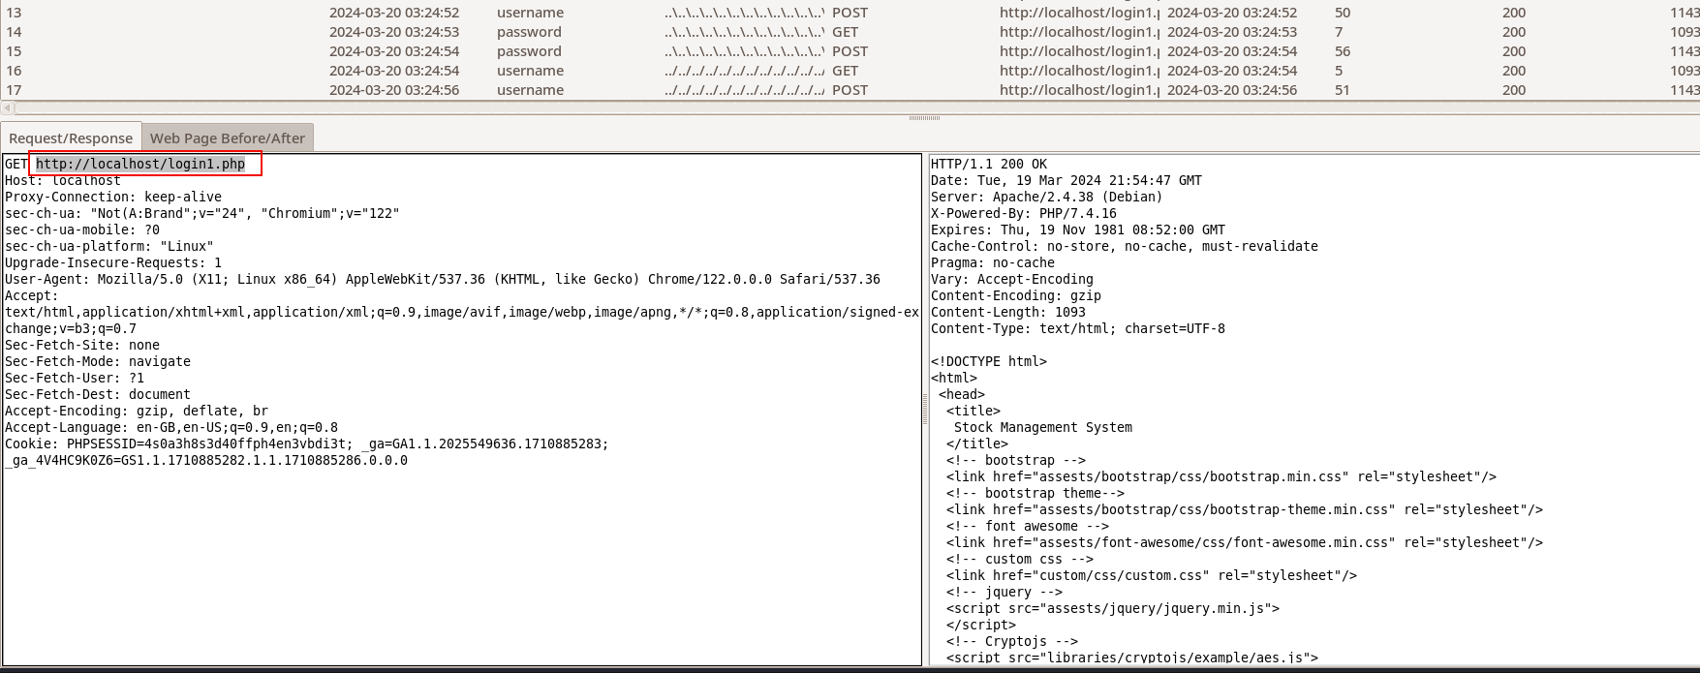Click the 'Accept-Encoding: gzip, deflate, br' request line

point(137,411)
